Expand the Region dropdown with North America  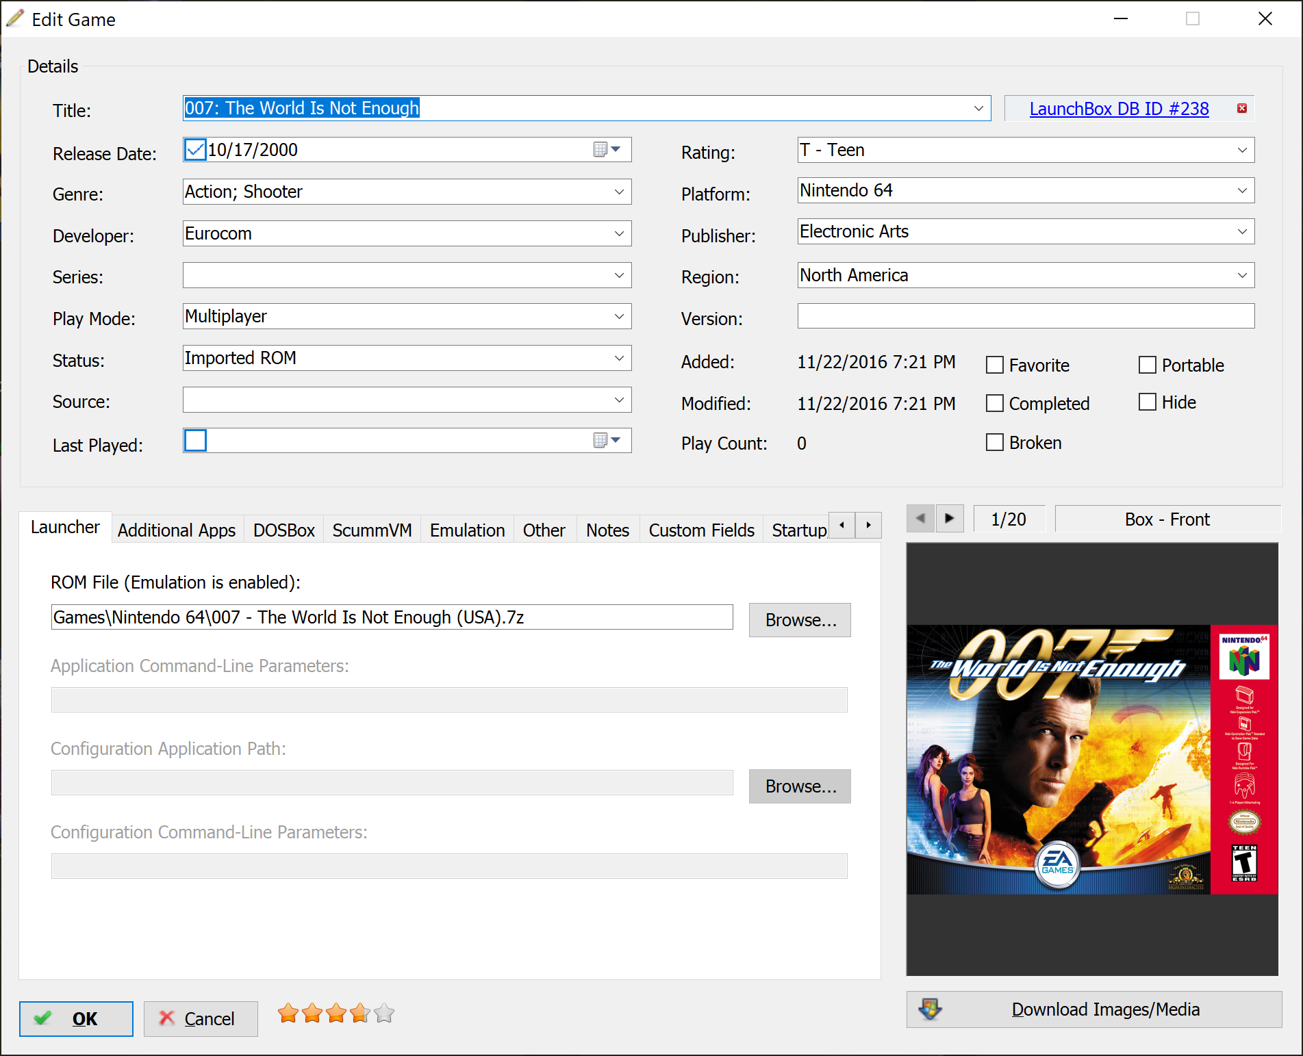1242,275
